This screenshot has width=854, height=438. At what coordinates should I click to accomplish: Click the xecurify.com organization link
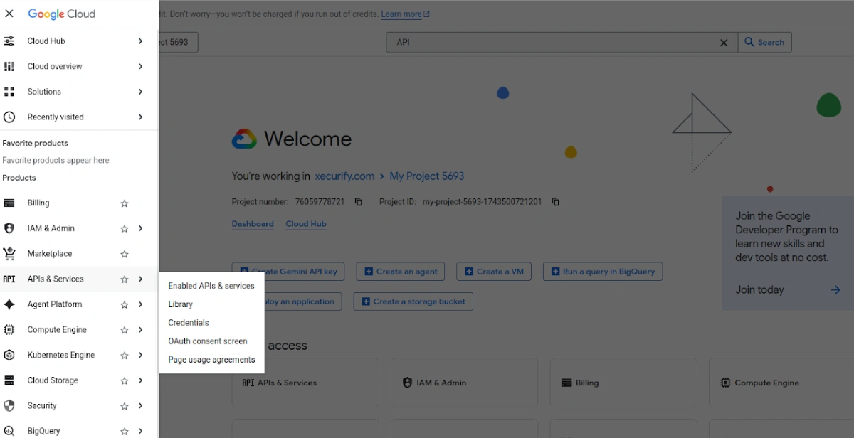click(x=344, y=176)
